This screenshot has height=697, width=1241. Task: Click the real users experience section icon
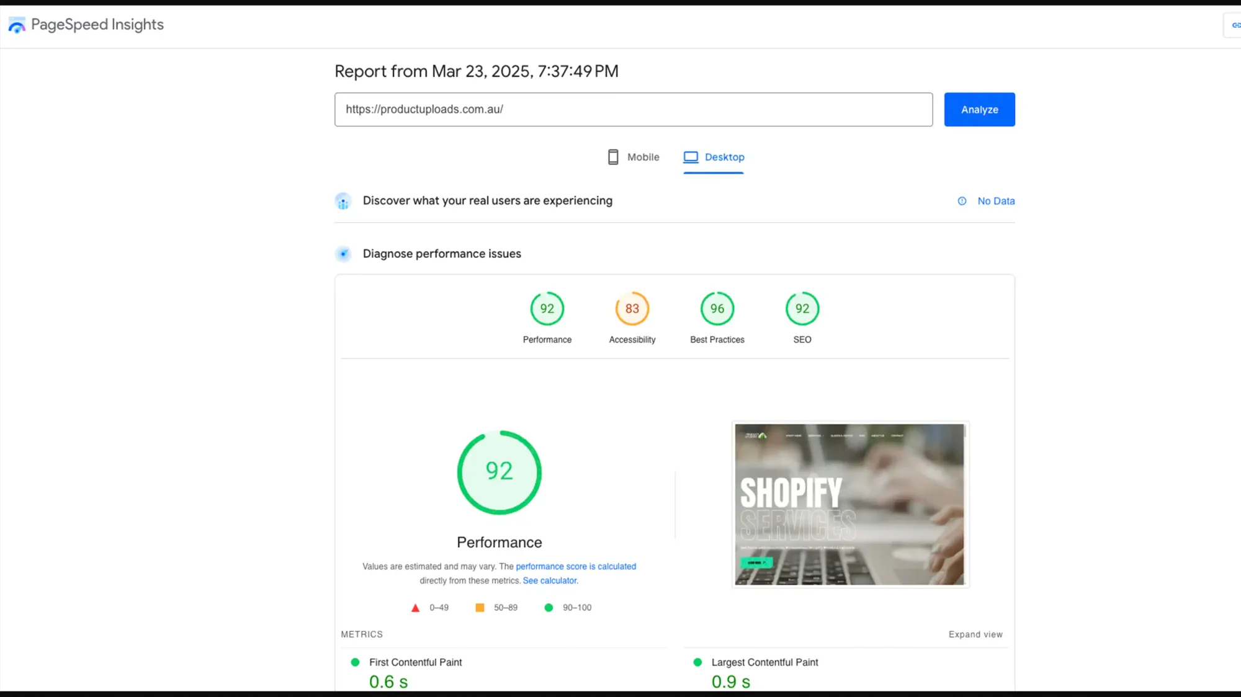pos(343,201)
